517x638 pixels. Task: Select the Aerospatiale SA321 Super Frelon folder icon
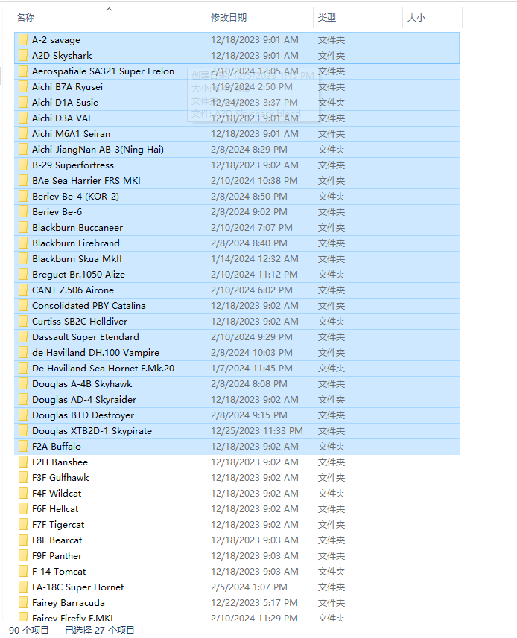coord(23,71)
